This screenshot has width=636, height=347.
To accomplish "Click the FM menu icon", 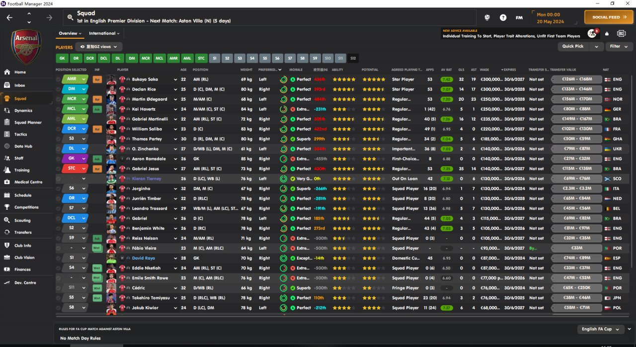I will [x=519, y=17].
